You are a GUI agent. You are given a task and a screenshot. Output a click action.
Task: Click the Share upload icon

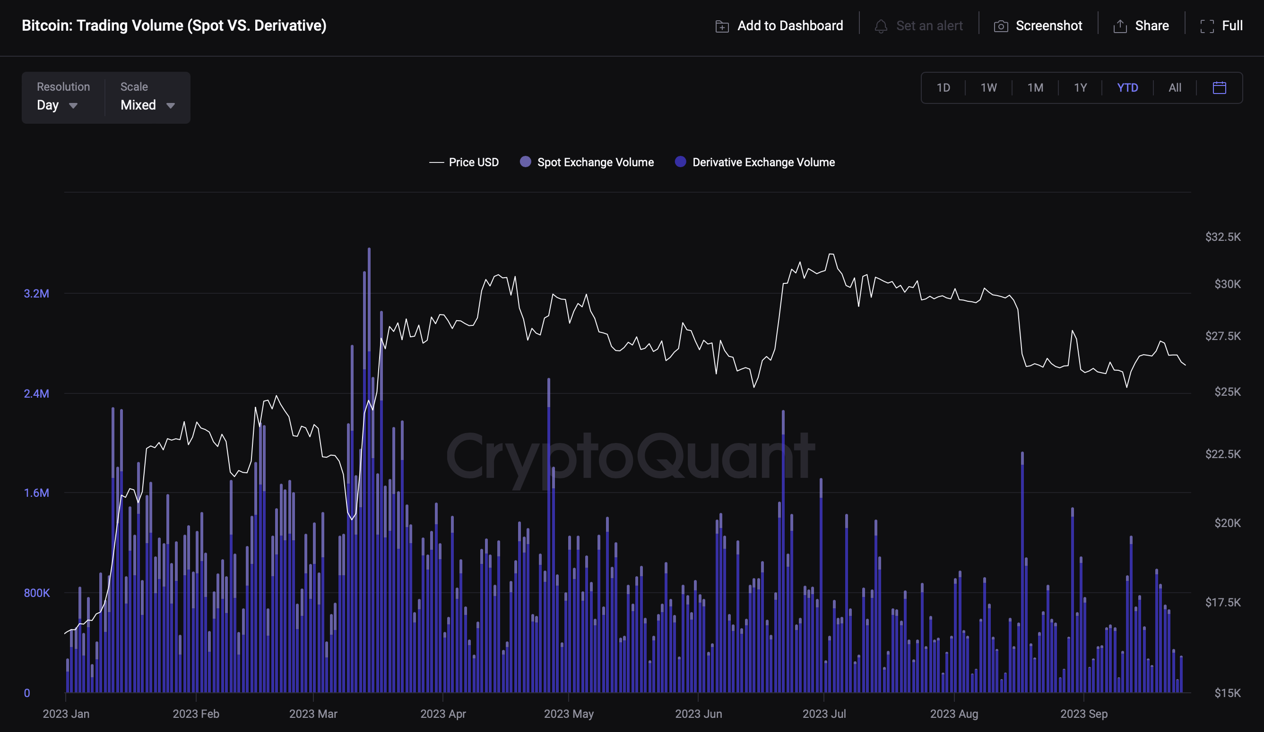click(x=1120, y=26)
